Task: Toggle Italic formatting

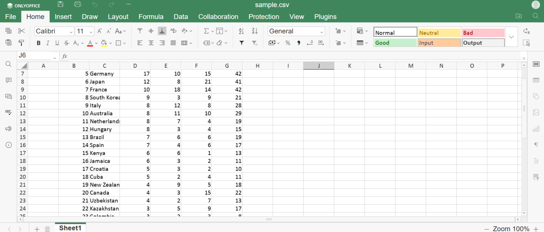Action: tap(48, 43)
